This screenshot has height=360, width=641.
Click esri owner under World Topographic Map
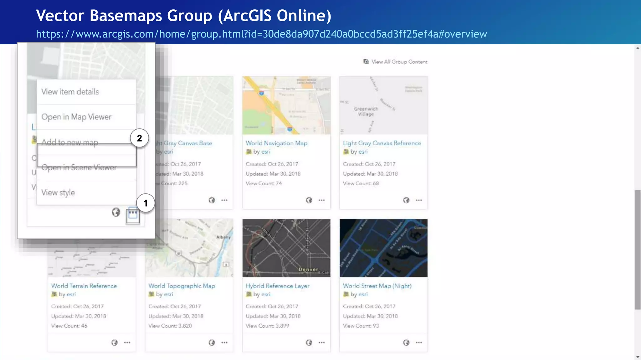coord(169,294)
